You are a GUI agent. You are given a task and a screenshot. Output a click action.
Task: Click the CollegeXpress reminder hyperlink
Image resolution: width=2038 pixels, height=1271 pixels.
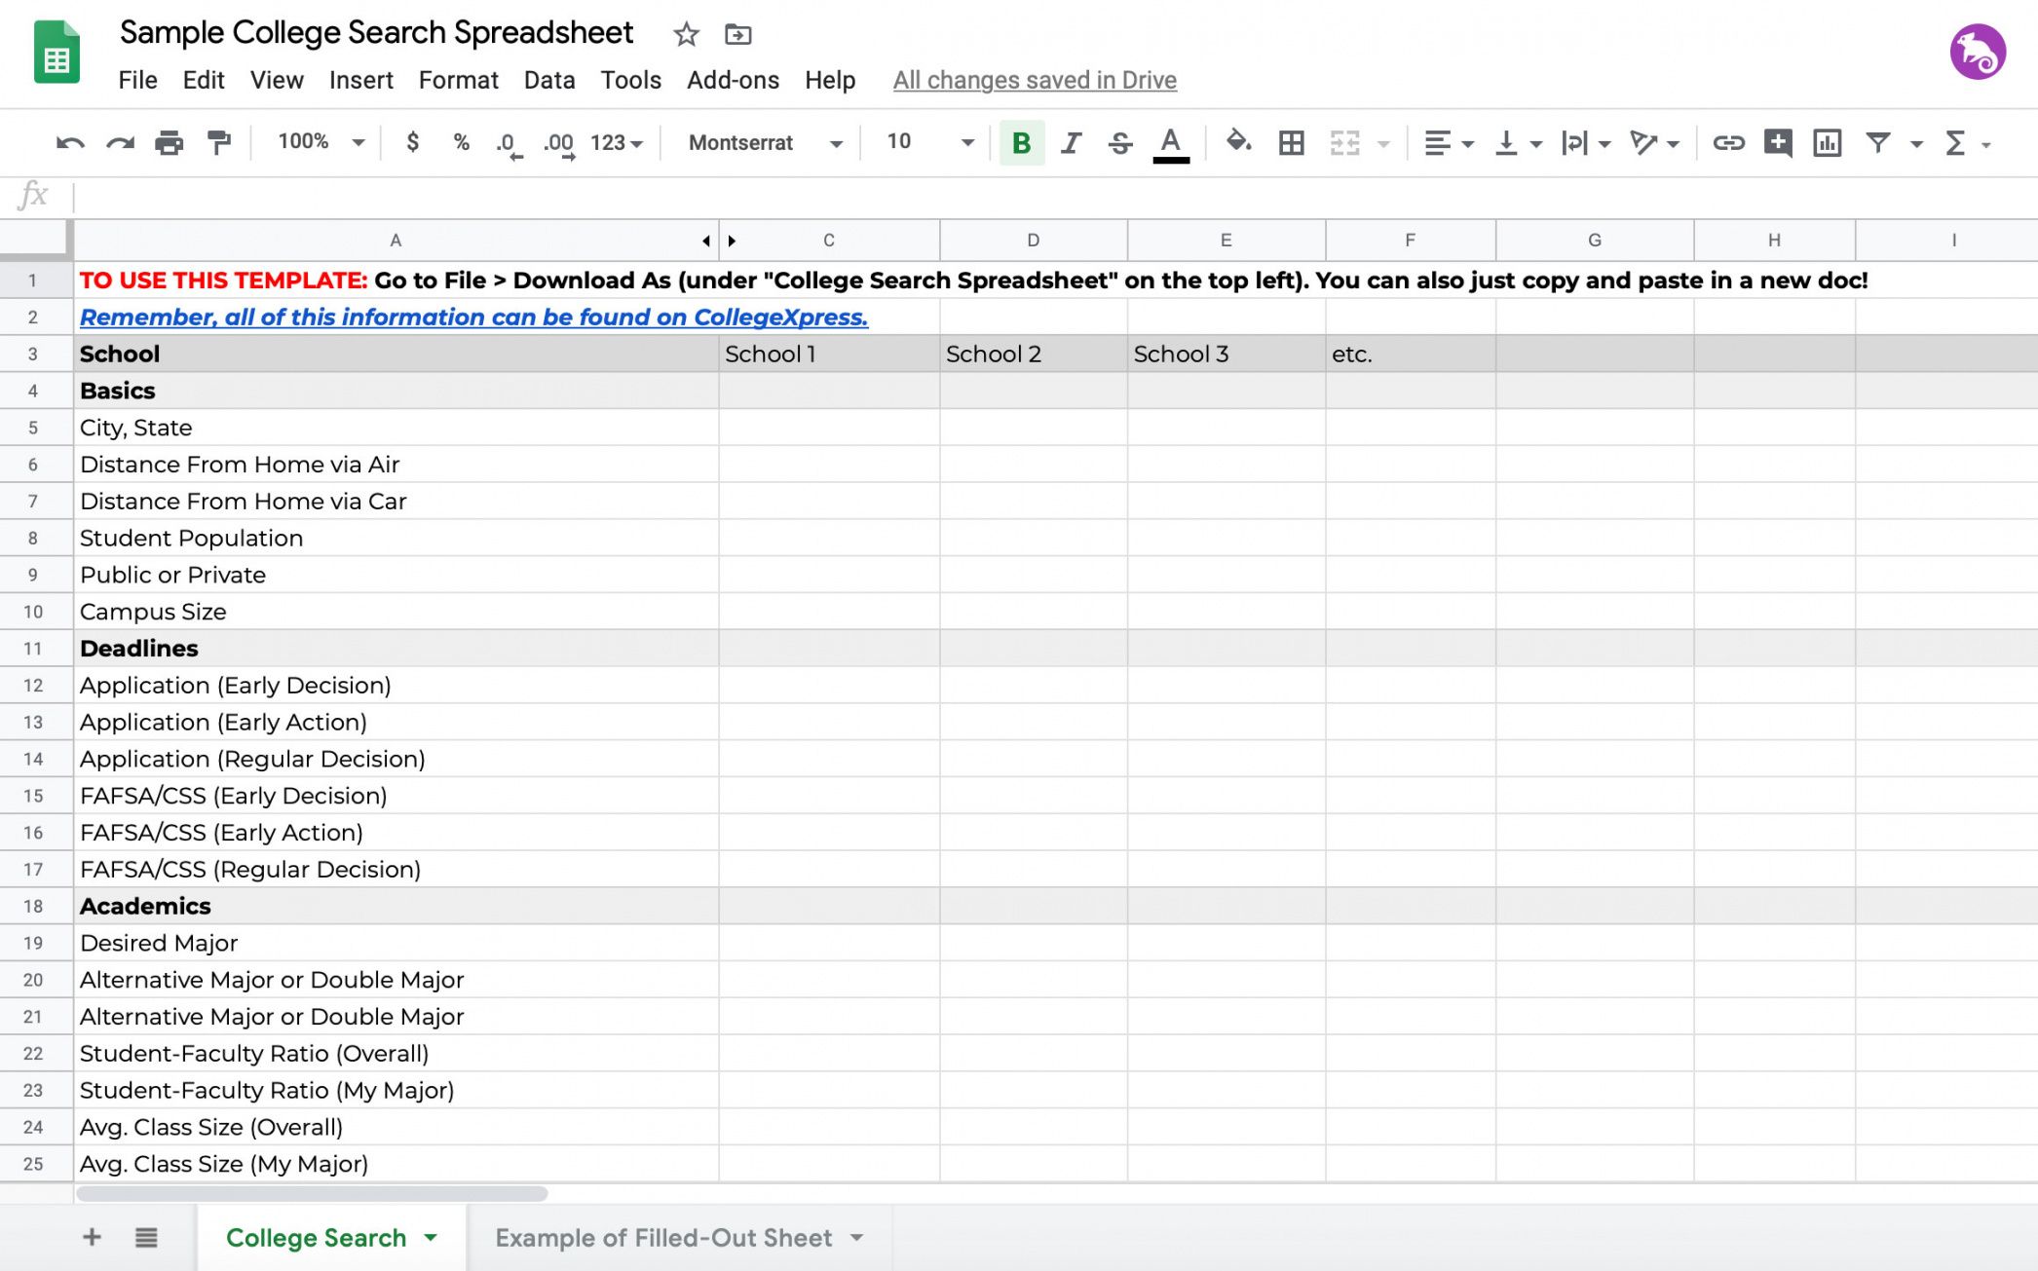coord(473,318)
